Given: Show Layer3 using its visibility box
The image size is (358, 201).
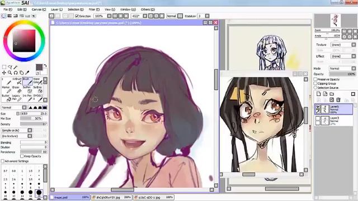Looking at the screenshot, I should pyautogui.click(x=318, y=118).
